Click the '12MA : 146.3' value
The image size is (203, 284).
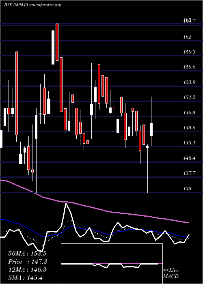coord(27,270)
